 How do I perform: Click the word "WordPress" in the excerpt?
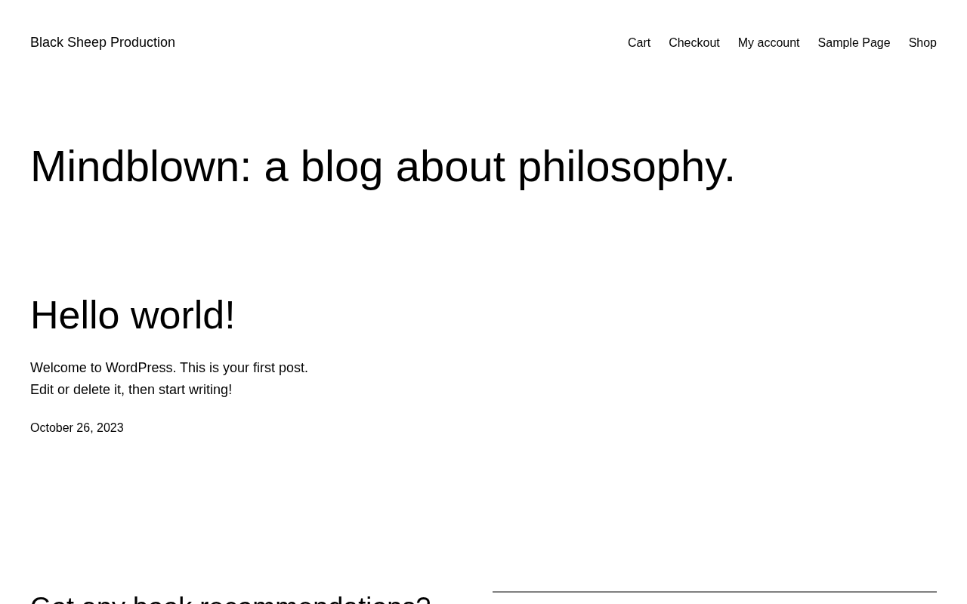click(x=139, y=368)
